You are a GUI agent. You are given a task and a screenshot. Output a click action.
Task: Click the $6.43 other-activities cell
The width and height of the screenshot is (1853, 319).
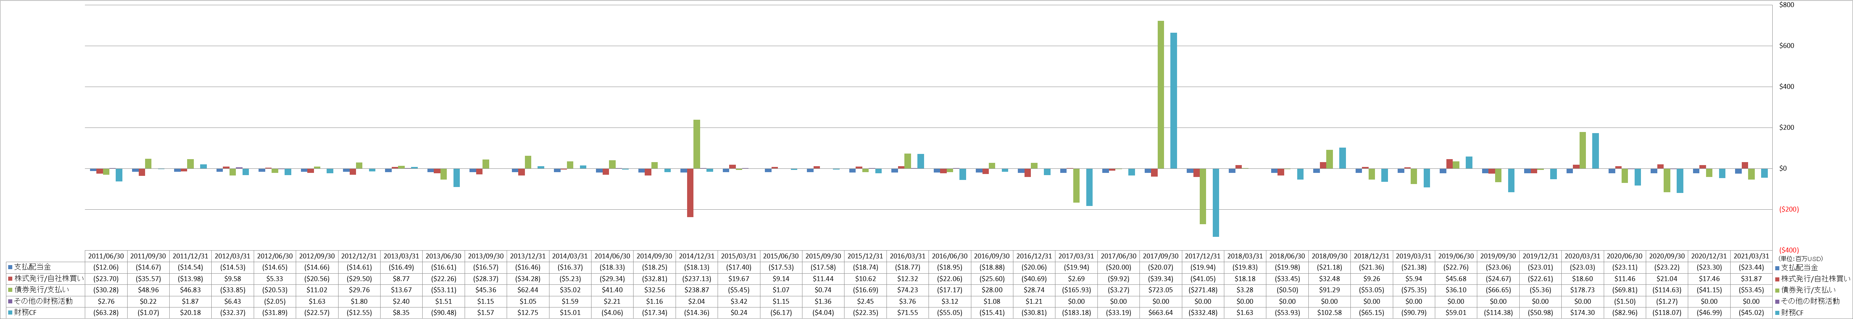tap(233, 302)
